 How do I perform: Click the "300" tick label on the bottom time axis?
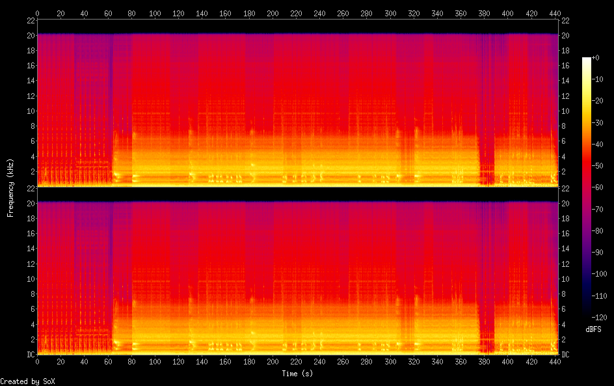(390, 361)
